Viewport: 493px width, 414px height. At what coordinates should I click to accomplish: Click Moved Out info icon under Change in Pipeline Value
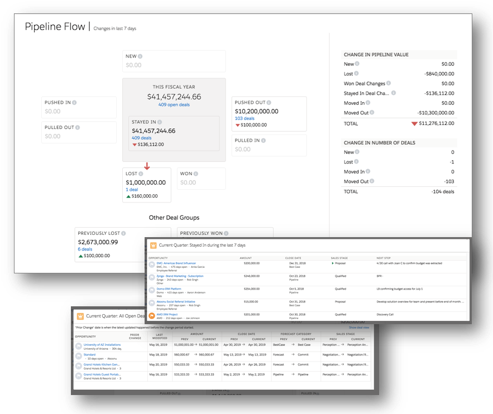[x=372, y=113]
